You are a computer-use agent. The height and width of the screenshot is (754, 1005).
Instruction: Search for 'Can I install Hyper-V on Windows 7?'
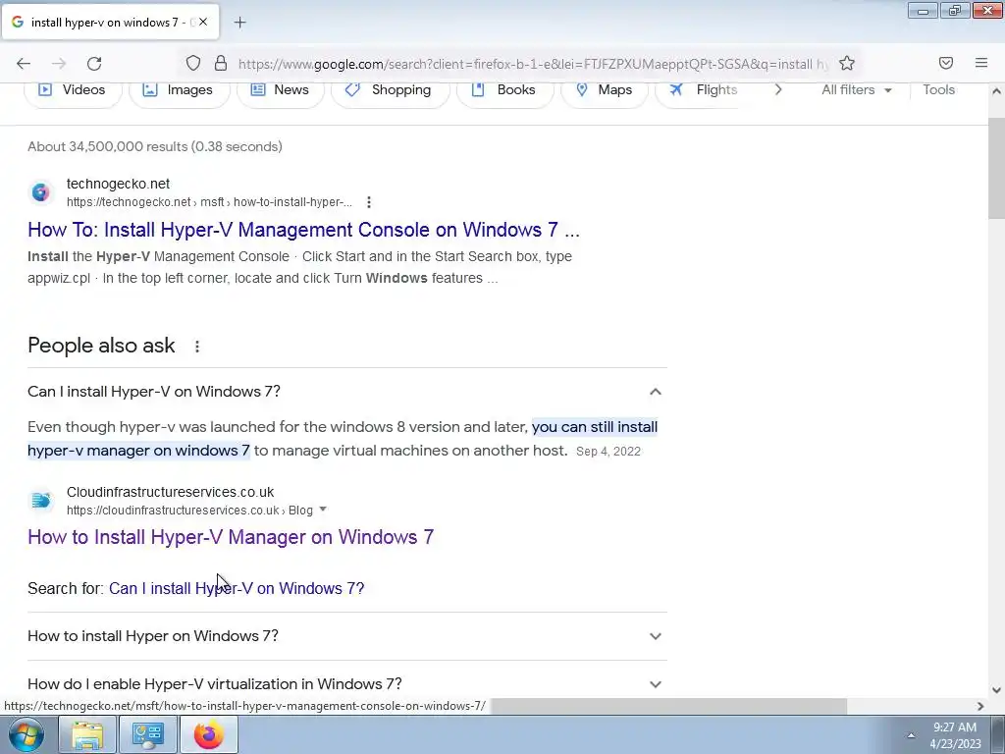[237, 589]
